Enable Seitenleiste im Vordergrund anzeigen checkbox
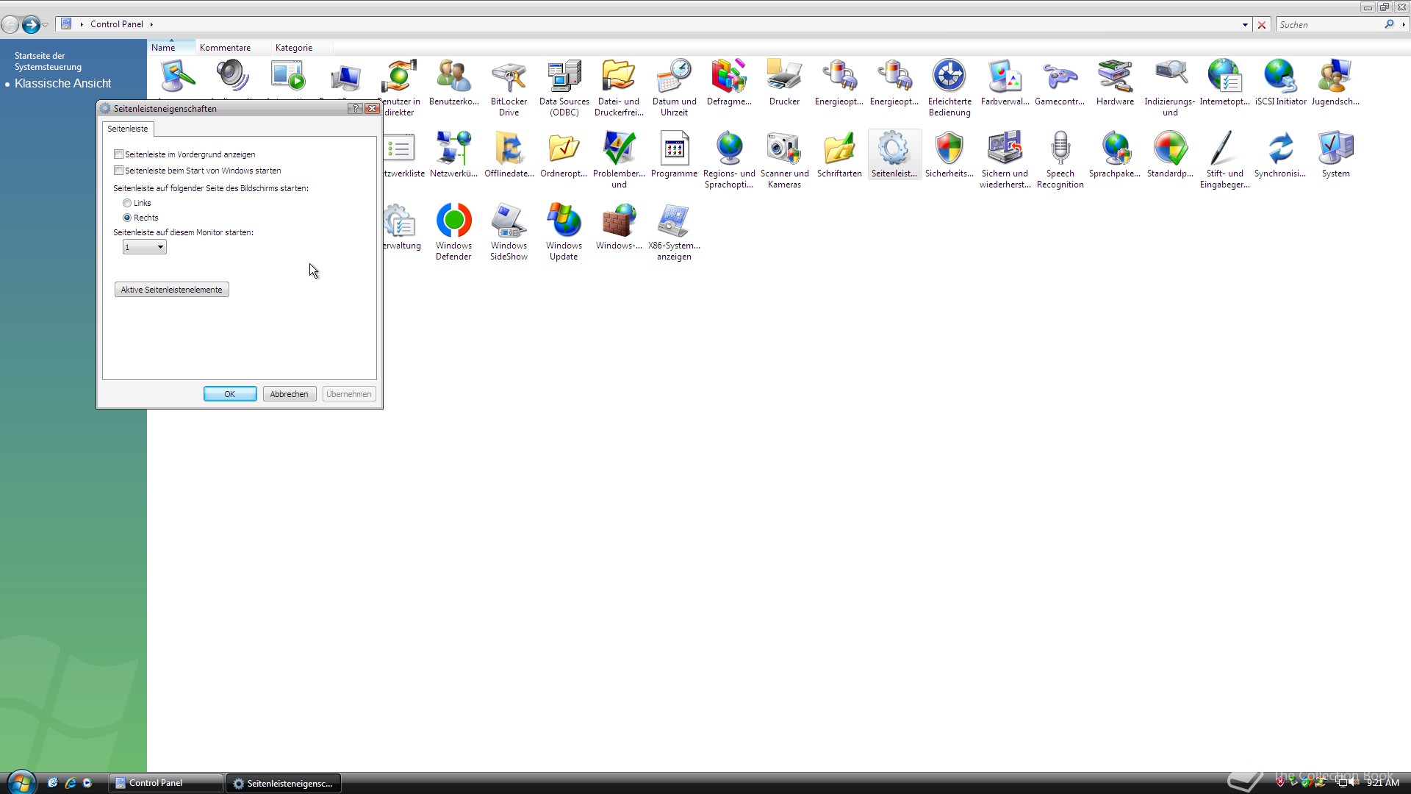This screenshot has width=1411, height=794. [x=119, y=154]
